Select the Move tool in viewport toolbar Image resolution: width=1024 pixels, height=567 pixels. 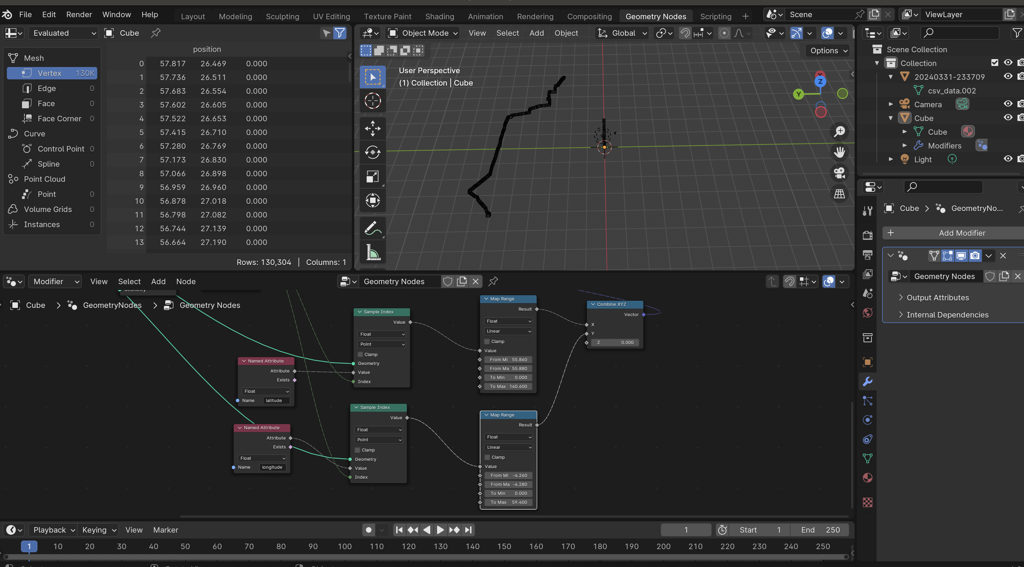(372, 128)
